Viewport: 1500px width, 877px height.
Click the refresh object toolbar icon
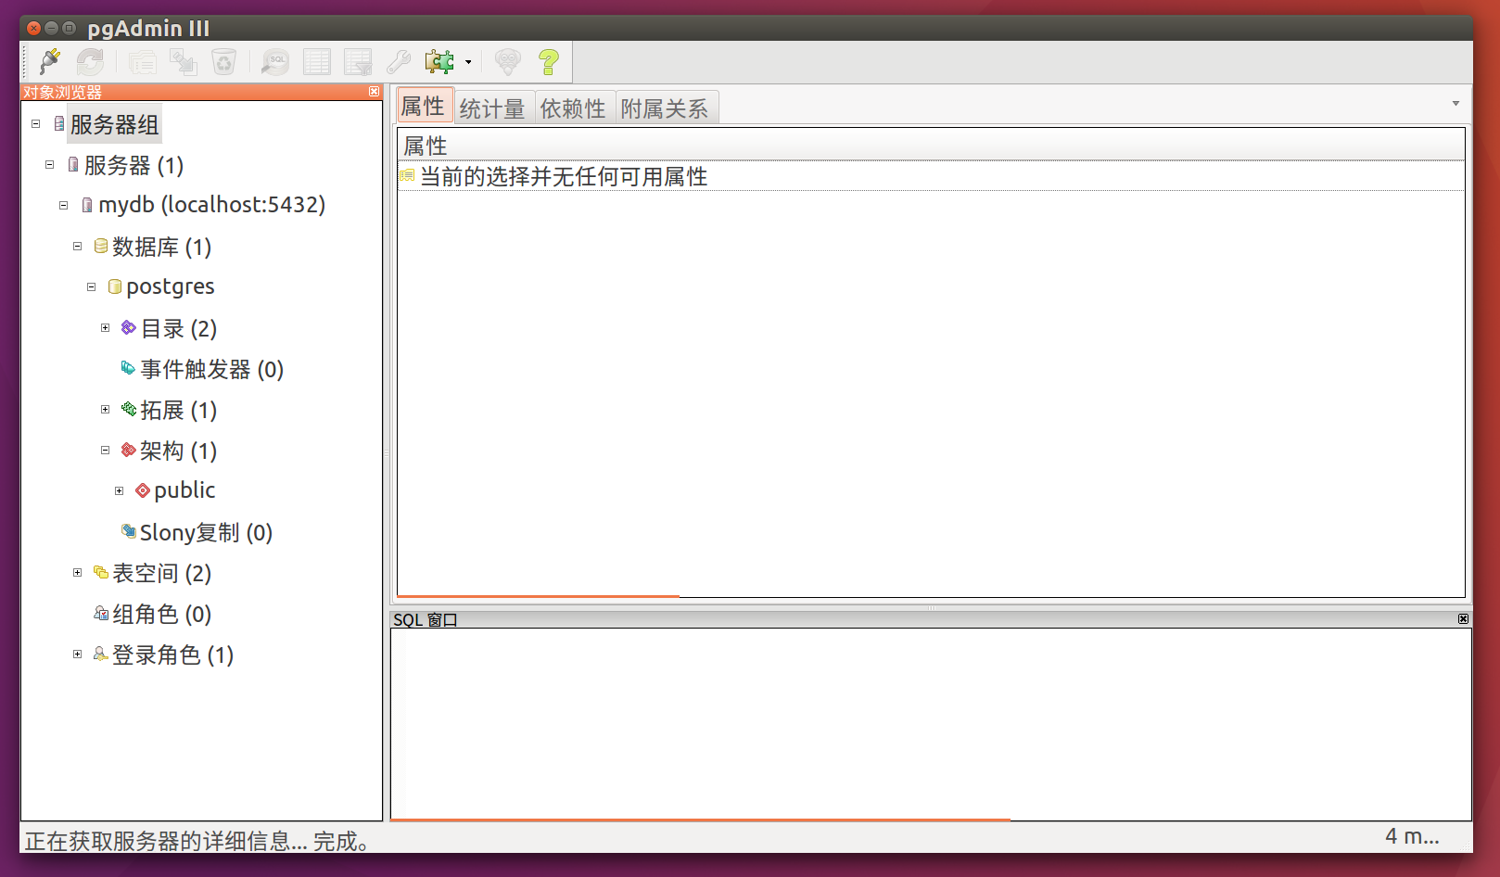pyautogui.click(x=90, y=62)
